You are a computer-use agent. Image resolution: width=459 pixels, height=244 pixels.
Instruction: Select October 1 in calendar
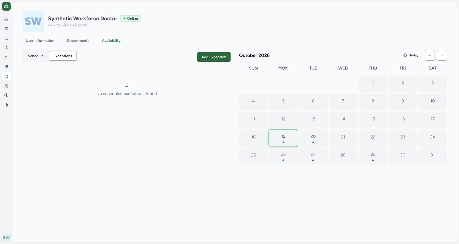[373, 84]
